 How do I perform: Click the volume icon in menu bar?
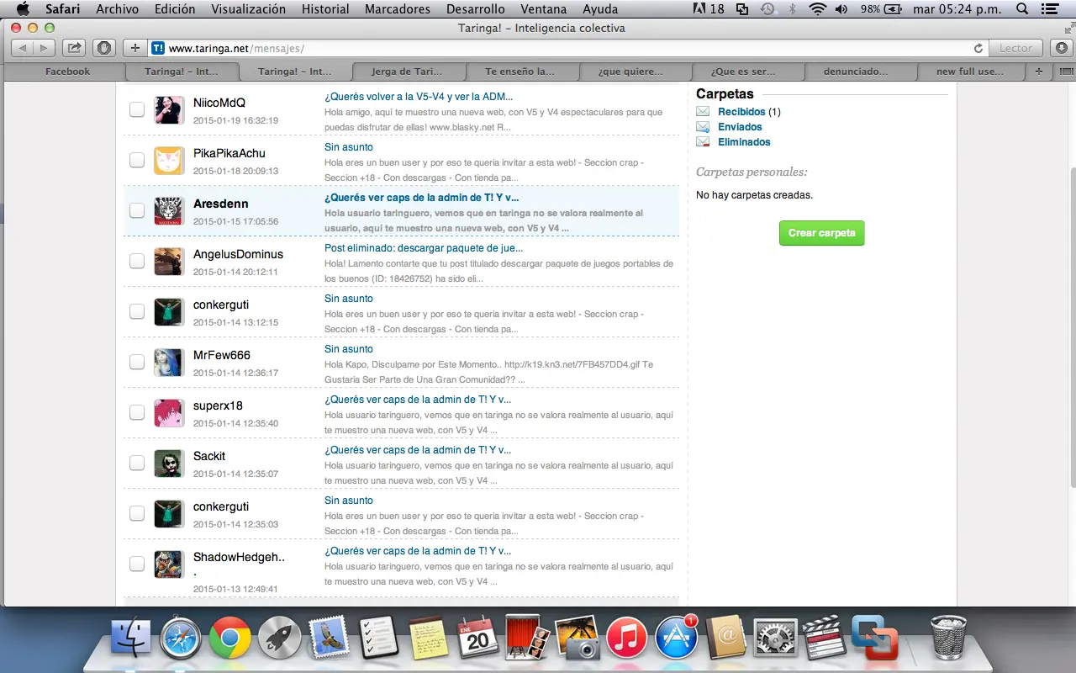(x=842, y=9)
